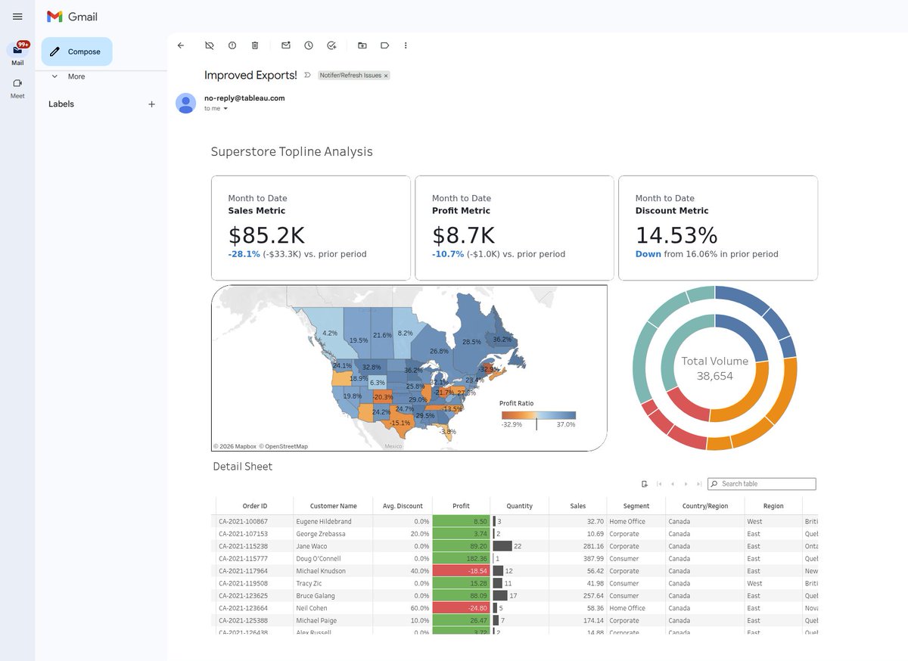Go back to inbox with the back arrow
The width and height of the screenshot is (908, 661).
tap(181, 45)
